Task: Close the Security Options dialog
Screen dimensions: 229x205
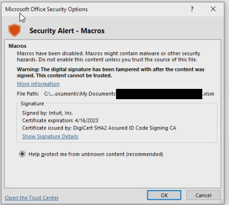Action: 213,9
